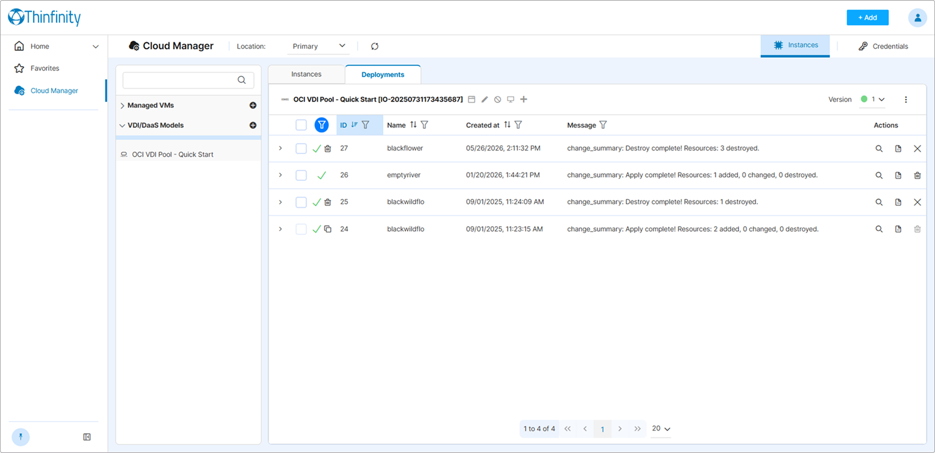Collapse the VDI/DaaS Models section
The image size is (935, 453).
tap(122, 125)
